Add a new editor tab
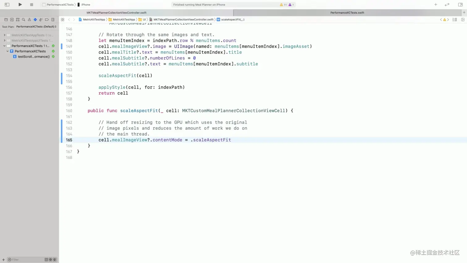This screenshot has width=467, height=263. pyautogui.click(x=464, y=13)
